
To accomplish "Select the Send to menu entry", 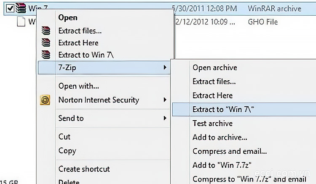I will pyautogui.click(x=71, y=118).
